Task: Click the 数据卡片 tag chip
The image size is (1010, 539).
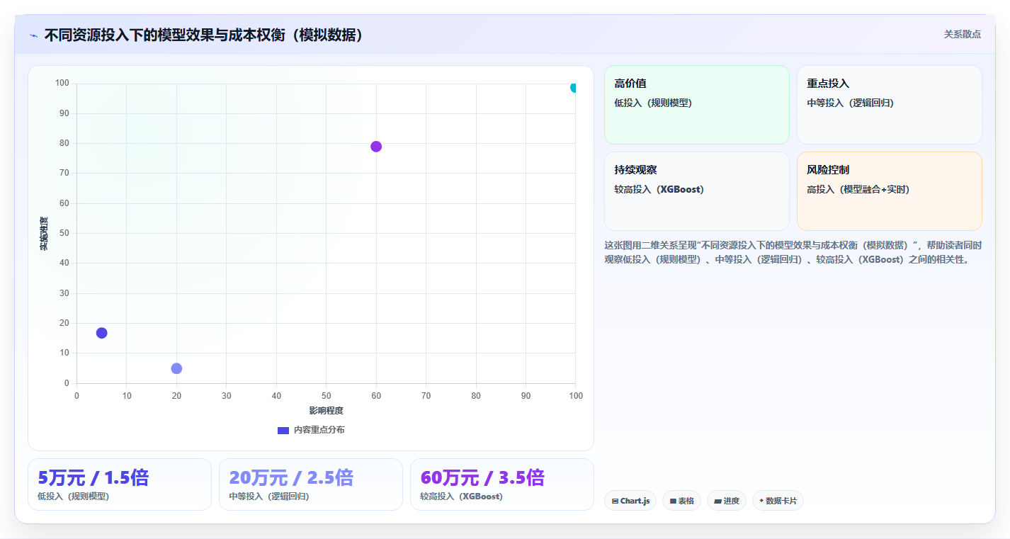Action: tap(778, 501)
